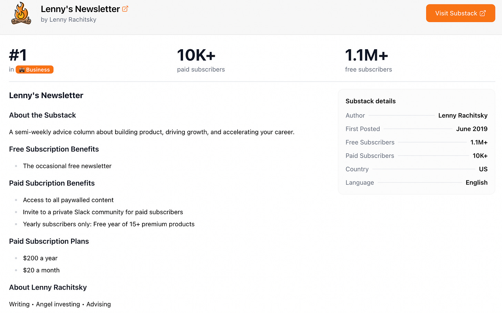The image size is (502, 313).
Task: Select the 'Country' label
Action: (357, 169)
